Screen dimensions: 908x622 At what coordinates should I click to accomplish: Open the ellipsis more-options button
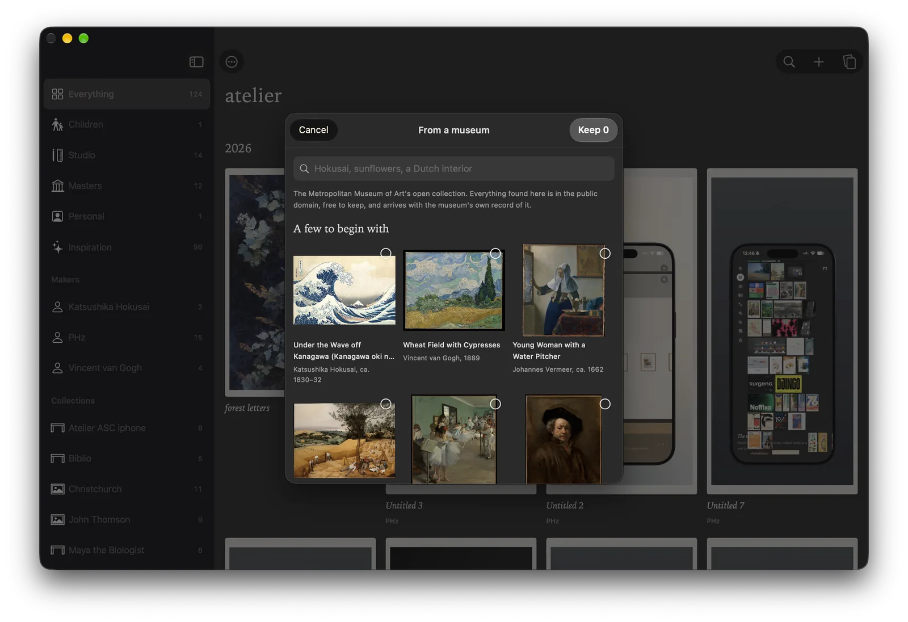[x=232, y=62]
